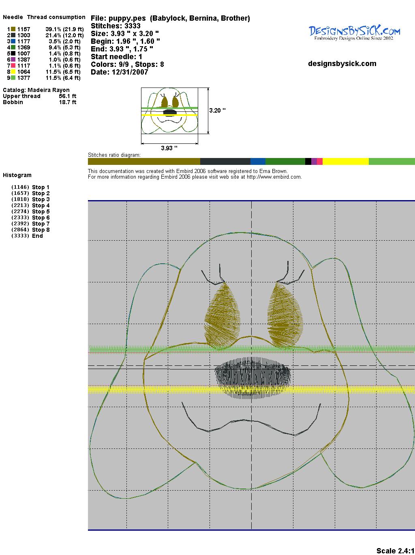Click the yellow segment in stitches ratio bar
This screenshot has width=415, height=555.
pos(345,162)
